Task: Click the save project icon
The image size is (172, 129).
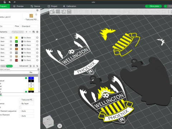Action: [5, 2]
